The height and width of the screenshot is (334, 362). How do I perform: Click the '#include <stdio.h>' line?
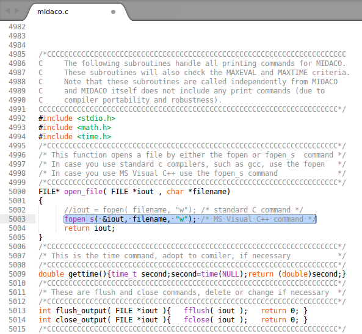pyautogui.click(x=77, y=118)
